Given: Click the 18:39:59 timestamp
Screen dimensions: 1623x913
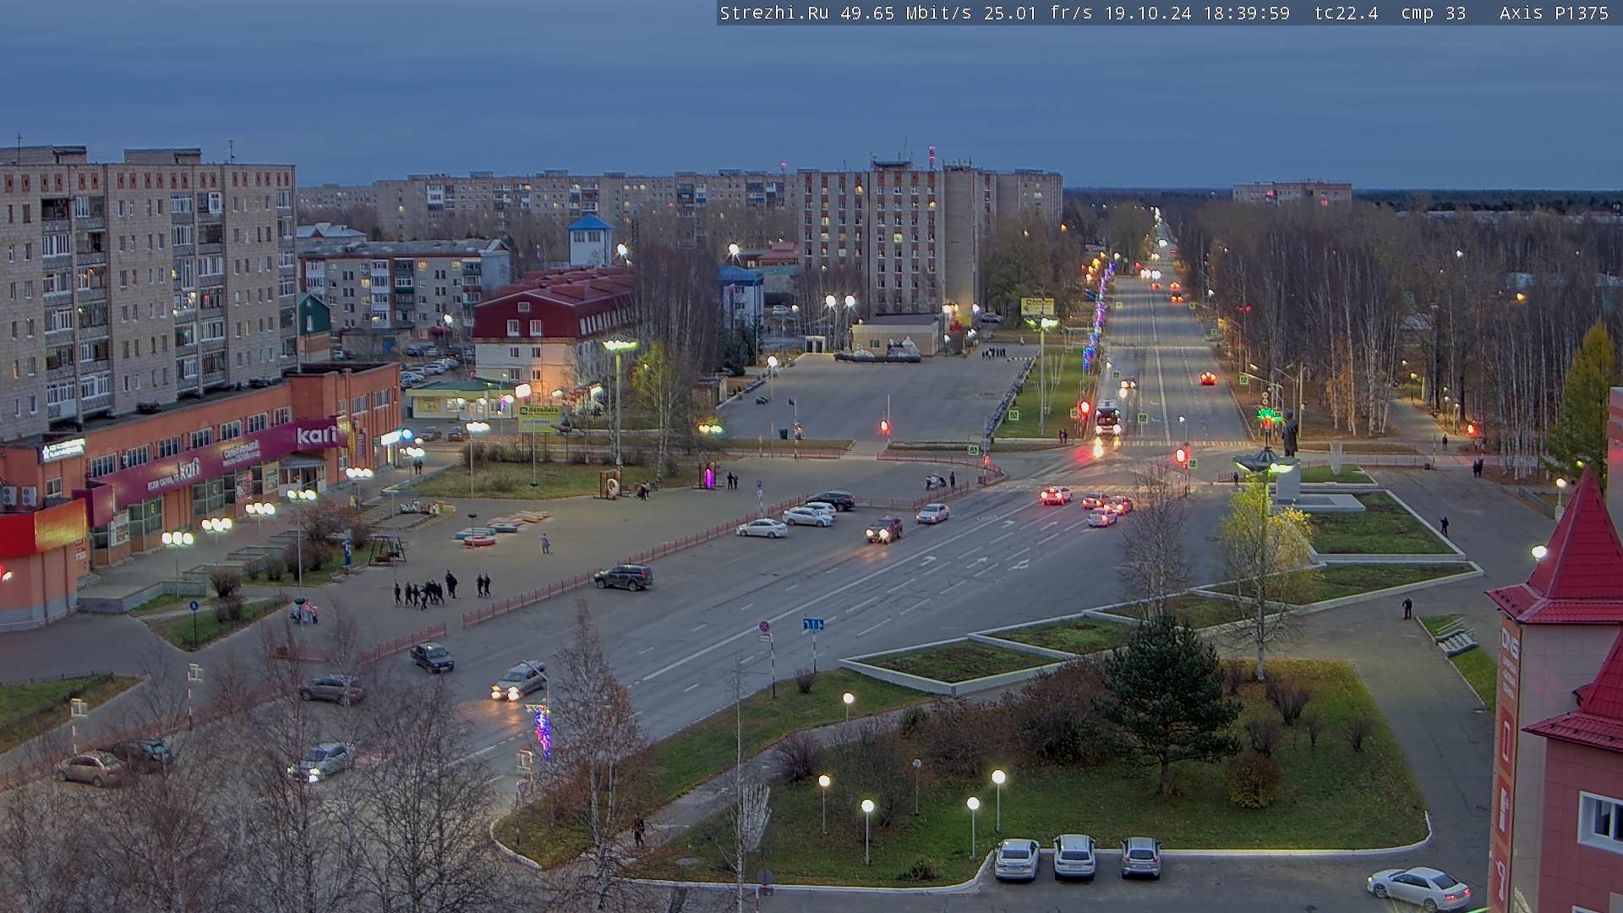Looking at the screenshot, I should click(x=1247, y=14).
